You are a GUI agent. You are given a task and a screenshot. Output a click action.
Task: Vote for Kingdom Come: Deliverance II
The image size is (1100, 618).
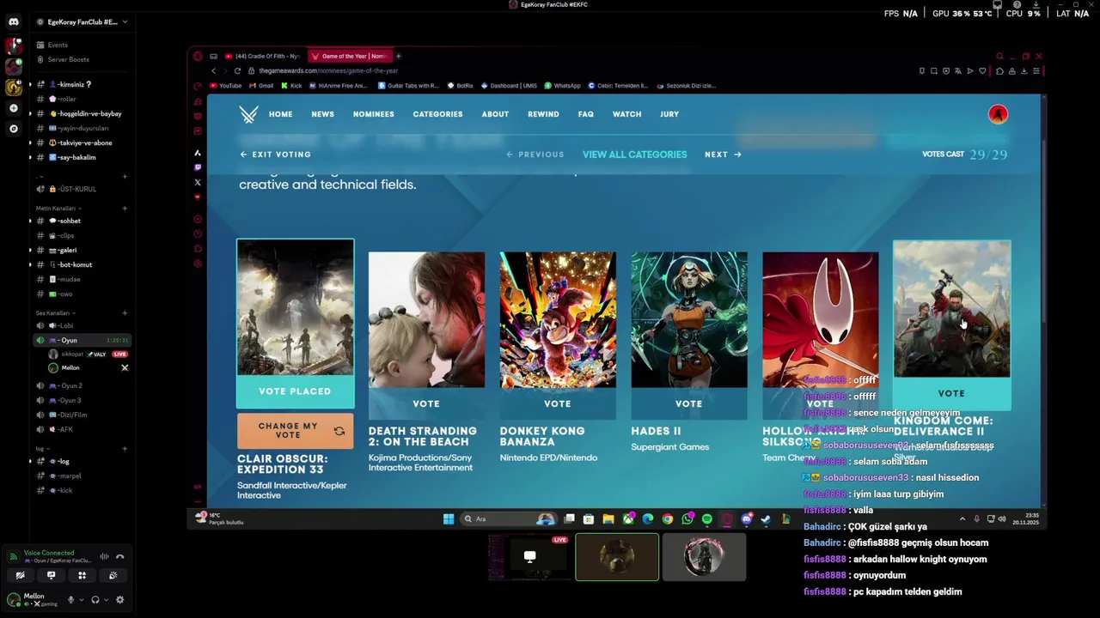point(951,393)
